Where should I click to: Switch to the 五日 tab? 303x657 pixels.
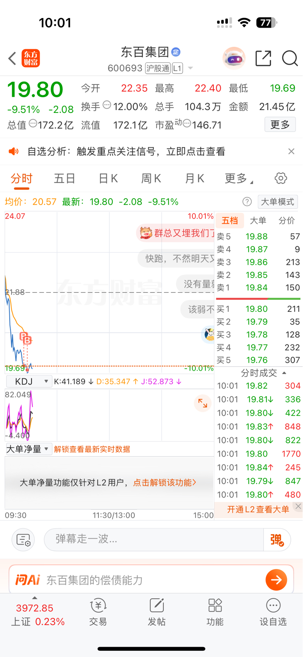click(x=65, y=179)
